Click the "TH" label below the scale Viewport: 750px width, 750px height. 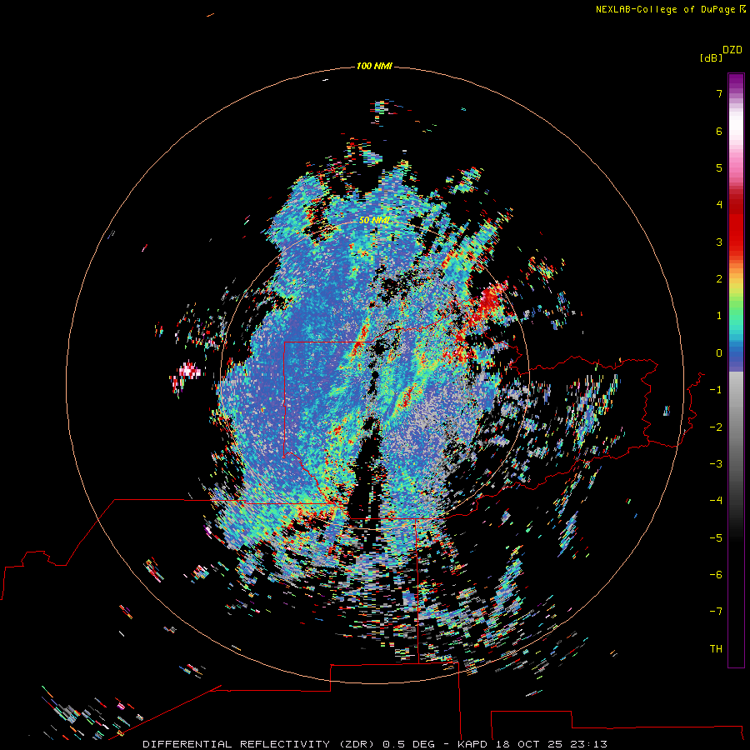click(716, 649)
